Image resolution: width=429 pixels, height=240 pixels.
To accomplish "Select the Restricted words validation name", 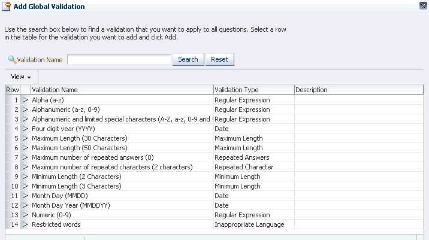I will point(56,224).
